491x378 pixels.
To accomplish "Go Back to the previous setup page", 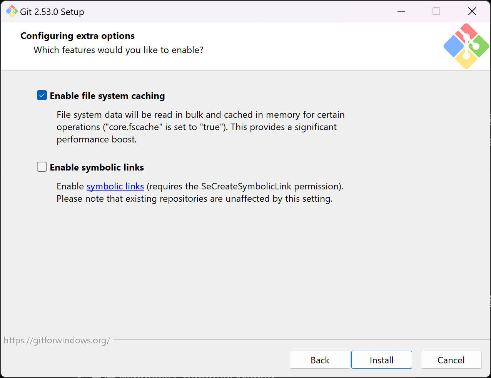I will point(320,360).
